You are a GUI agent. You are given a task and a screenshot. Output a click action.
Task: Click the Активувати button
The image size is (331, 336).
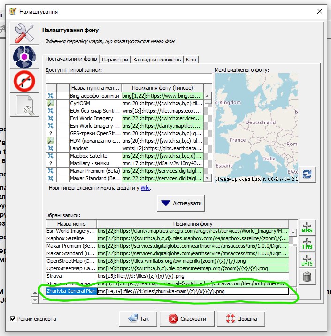pyautogui.click(x=181, y=203)
